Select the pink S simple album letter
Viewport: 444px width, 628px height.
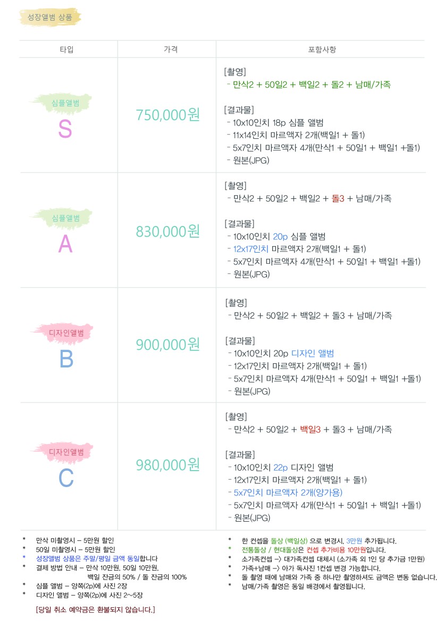[x=65, y=129]
